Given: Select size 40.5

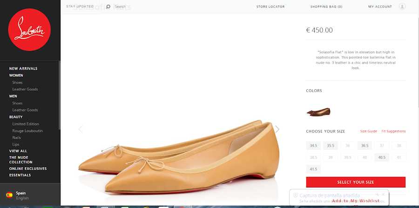Looking at the screenshot, I should (382, 157).
